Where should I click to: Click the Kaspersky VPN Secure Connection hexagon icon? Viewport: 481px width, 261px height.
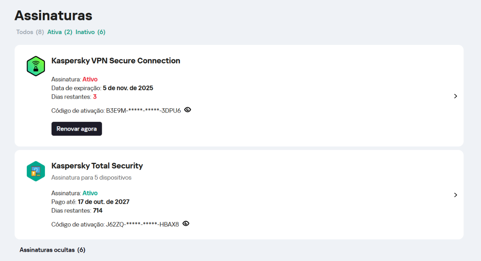click(x=36, y=66)
